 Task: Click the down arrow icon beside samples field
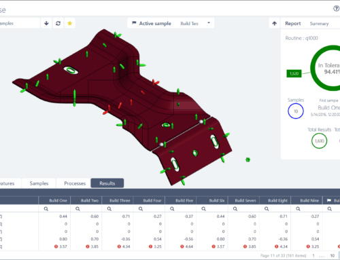coord(46,23)
